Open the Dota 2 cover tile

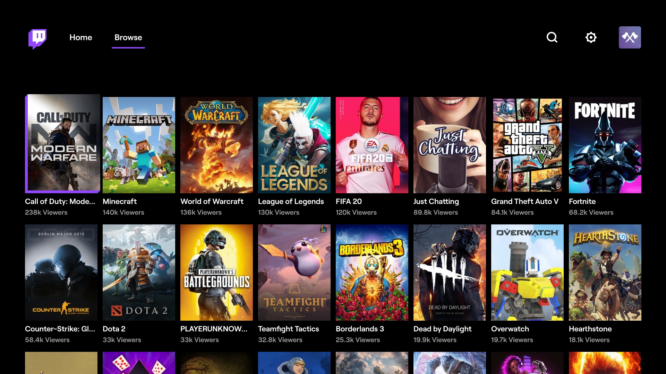click(x=139, y=273)
